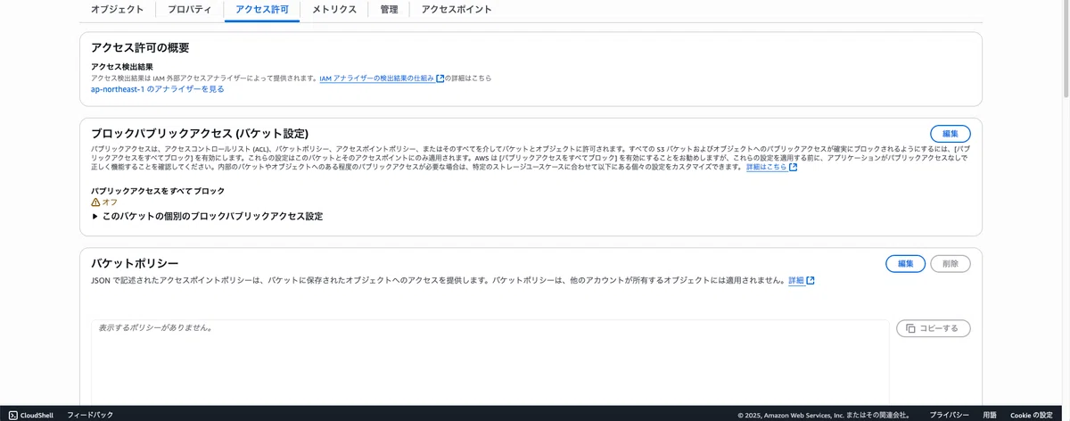Edit the bucket policy
Image resolution: width=1070 pixels, height=421 pixels.
click(x=906, y=264)
